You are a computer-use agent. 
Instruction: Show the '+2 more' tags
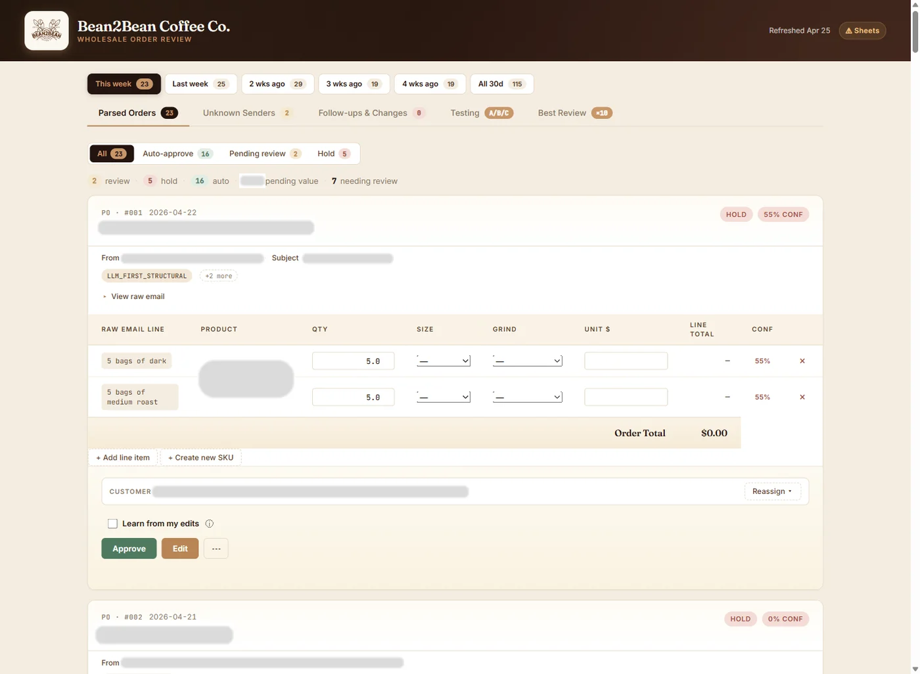click(219, 276)
